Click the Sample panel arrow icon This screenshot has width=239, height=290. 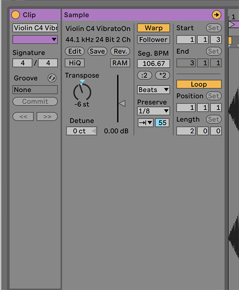[x=217, y=15]
